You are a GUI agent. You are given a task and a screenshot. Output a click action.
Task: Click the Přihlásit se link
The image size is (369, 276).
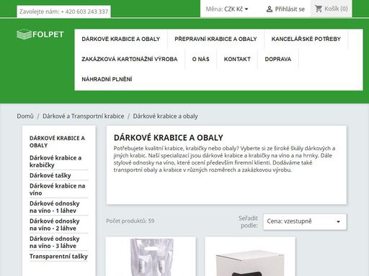click(x=290, y=9)
